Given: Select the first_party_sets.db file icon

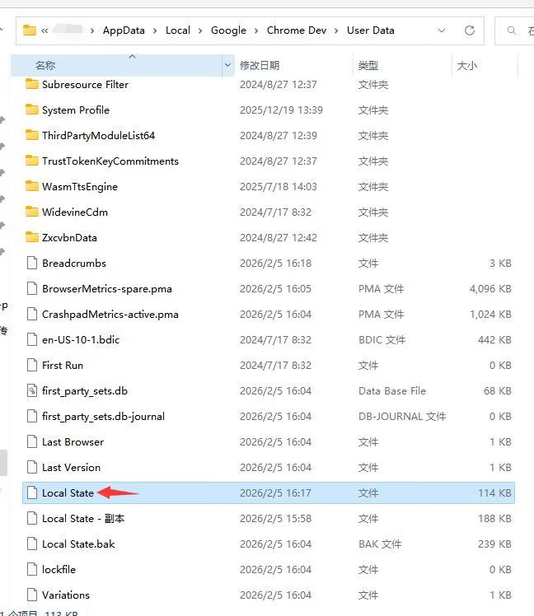Looking at the screenshot, I should pyautogui.click(x=32, y=391).
